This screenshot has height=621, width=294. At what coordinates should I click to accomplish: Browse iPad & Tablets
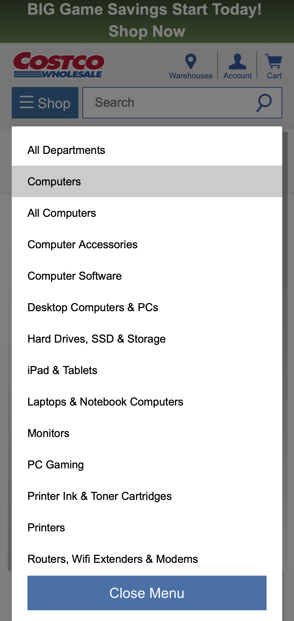click(x=62, y=370)
